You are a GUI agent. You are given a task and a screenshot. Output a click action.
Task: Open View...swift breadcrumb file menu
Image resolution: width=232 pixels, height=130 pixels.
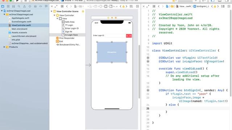[183, 6]
